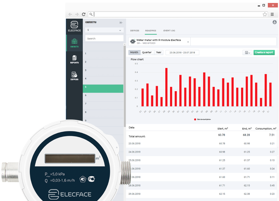Click the 24.06.2018 row date

point(135,152)
